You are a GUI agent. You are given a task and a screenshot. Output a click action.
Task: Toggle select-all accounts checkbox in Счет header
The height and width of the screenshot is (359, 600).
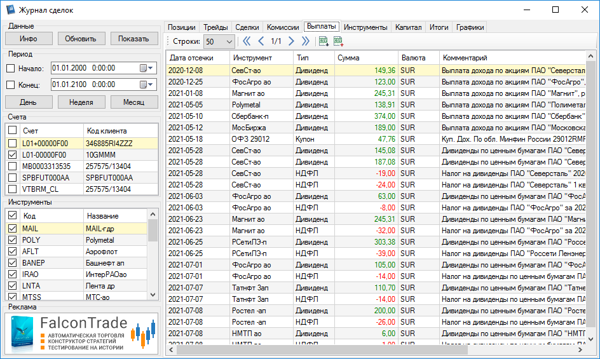(x=13, y=130)
